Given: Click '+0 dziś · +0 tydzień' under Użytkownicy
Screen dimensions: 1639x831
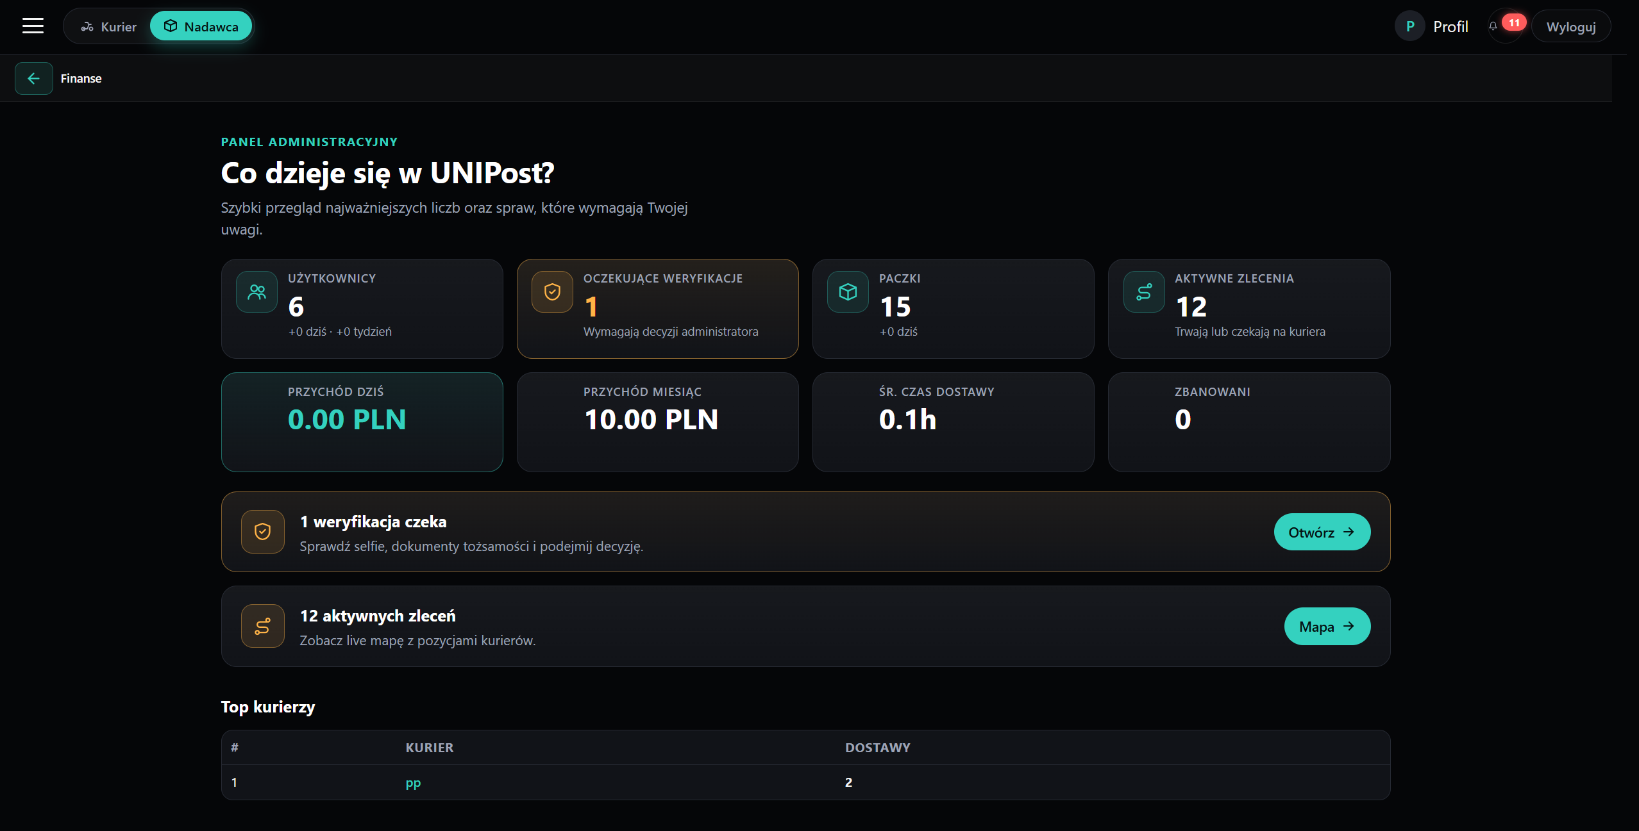Looking at the screenshot, I should (x=340, y=332).
